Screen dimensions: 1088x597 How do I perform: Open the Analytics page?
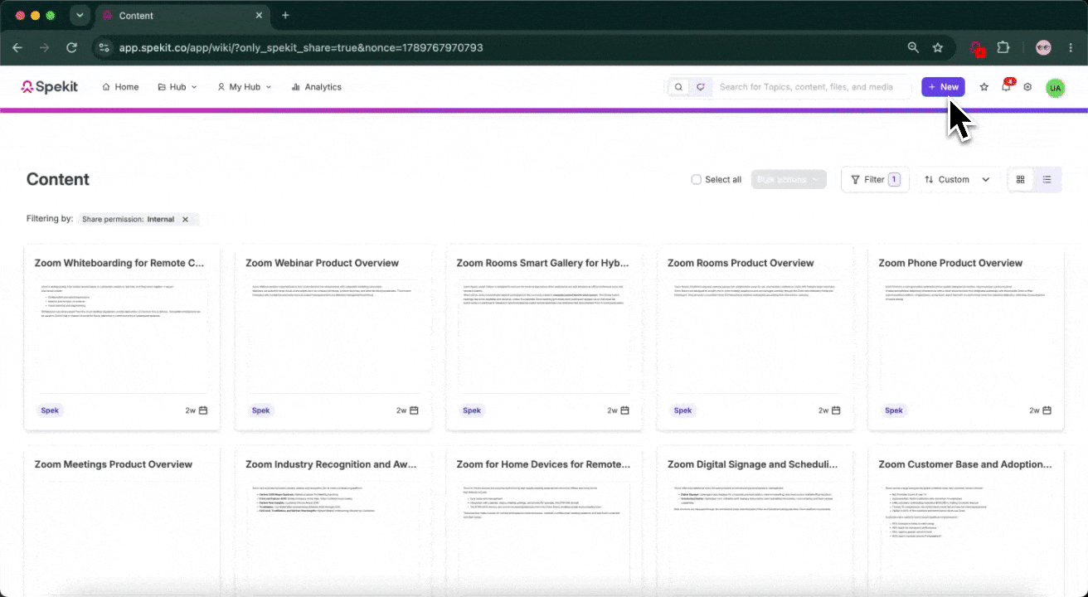317,87
